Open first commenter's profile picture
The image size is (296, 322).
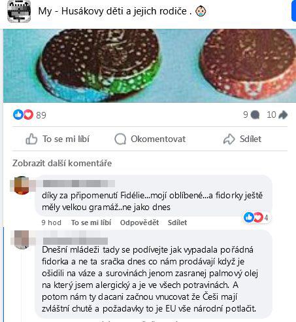click(22, 185)
